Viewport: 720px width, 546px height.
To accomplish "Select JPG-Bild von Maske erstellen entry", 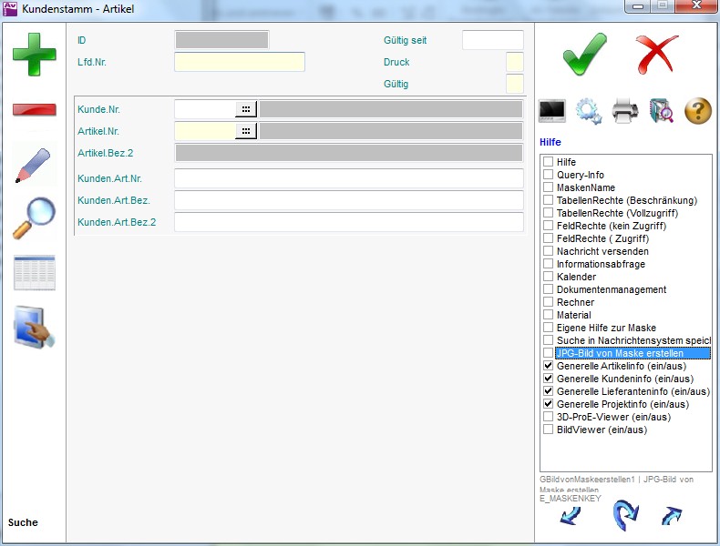I will 620,353.
